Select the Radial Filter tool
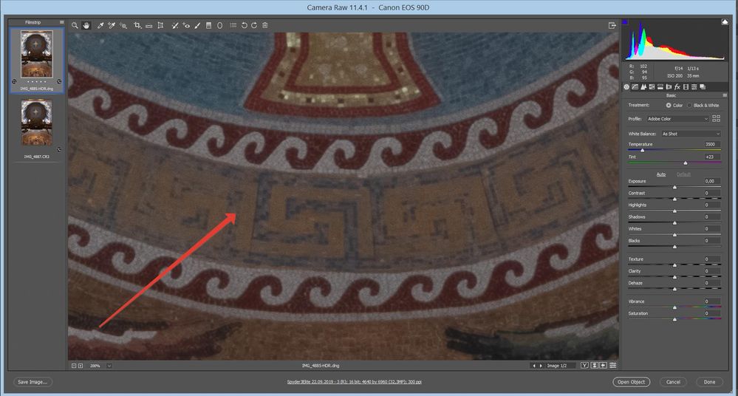 point(220,25)
